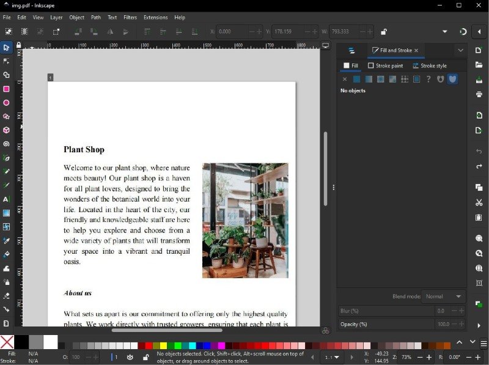Select the Ellipse tool in toolbox
Viewport: 489px width, 365px height.
pos(6,103)
